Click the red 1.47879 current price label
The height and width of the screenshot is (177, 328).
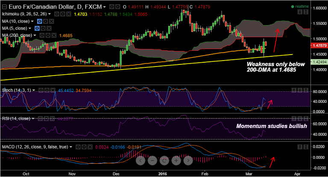click(x=319, y=45)
